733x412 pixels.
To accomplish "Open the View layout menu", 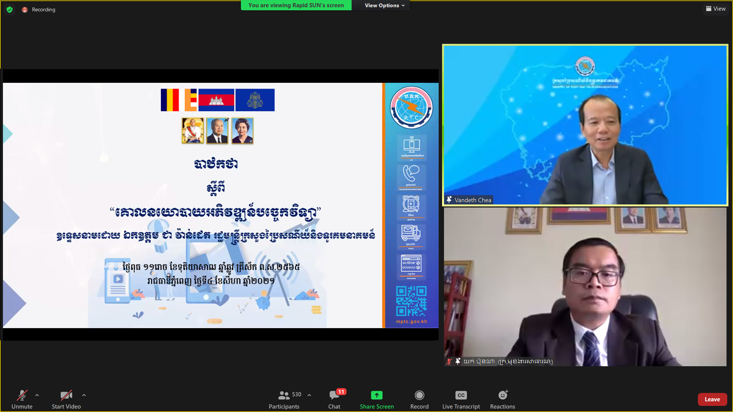I will click(x=715, y=8).
